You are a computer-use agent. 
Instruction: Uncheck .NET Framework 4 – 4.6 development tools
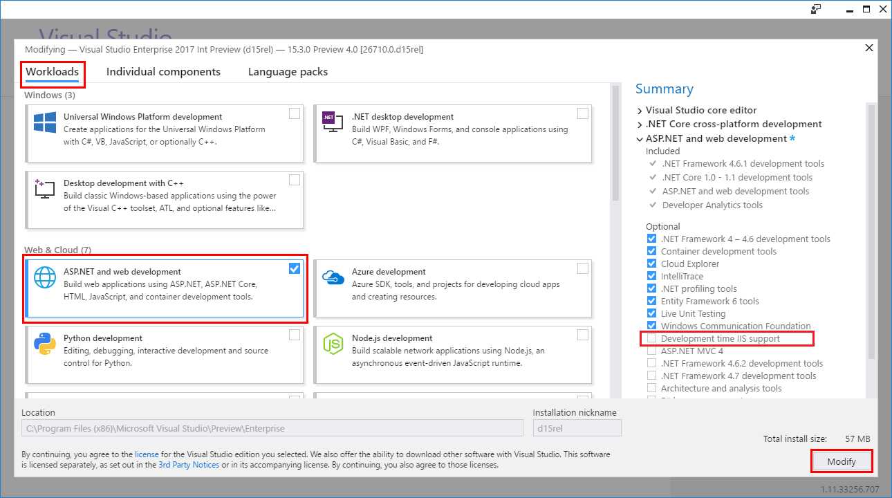[x=651, y=239]
